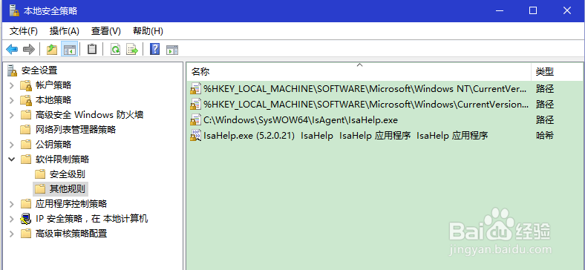Click the 本地安全策略 title bar app icon

[x=15, y=11]
